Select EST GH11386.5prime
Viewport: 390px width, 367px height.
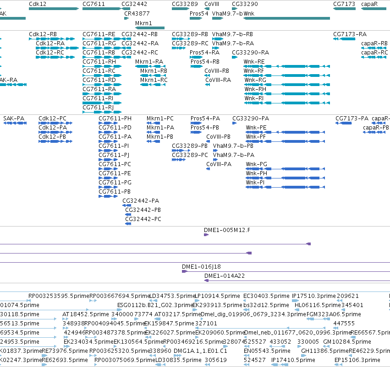click(x=325, y=351)
